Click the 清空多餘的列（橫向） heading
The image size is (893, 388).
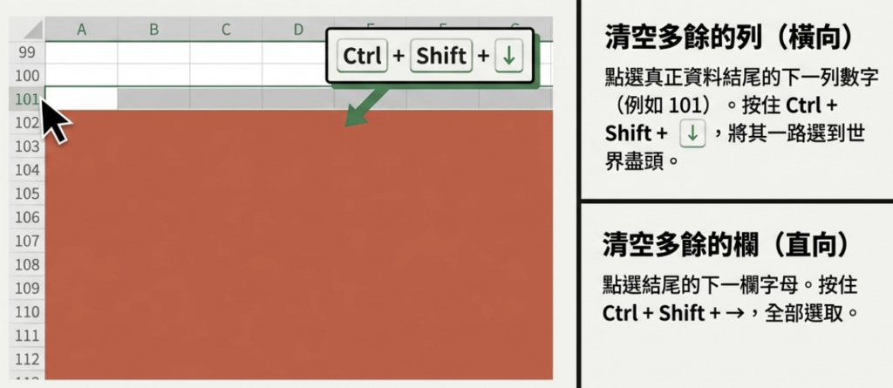(727, 39)
